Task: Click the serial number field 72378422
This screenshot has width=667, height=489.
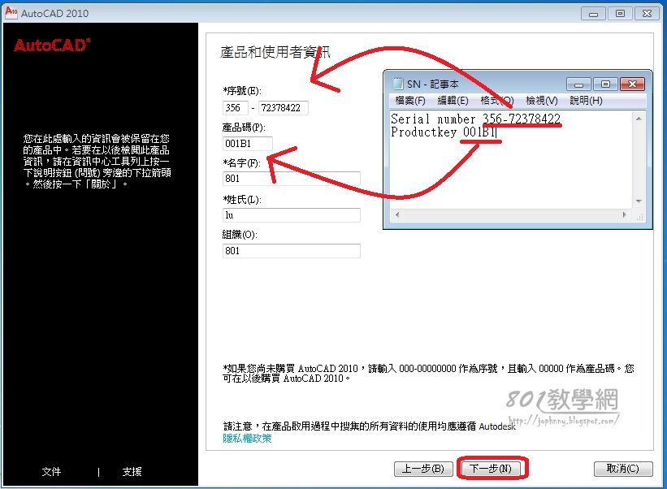Action: coord(284,108)
